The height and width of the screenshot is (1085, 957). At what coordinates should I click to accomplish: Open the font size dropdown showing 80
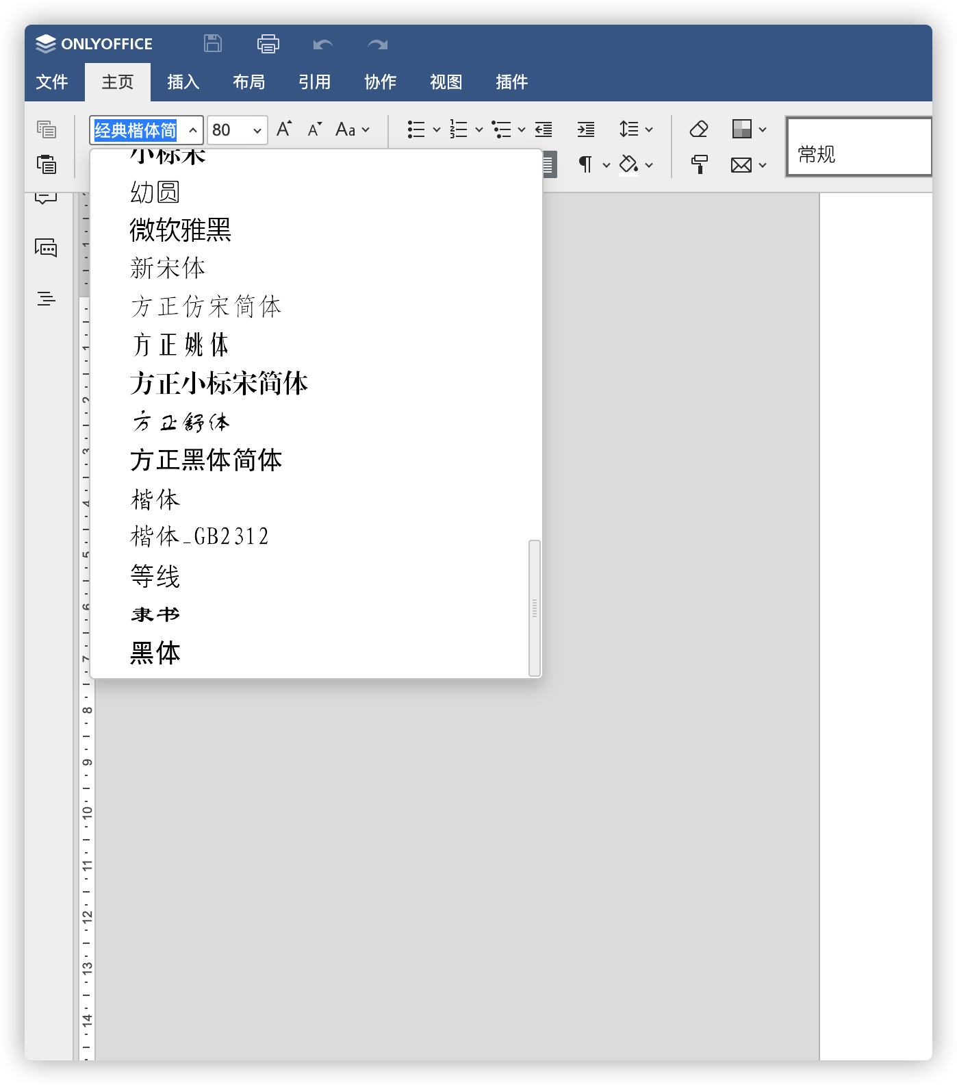click(x=257, y=130)
